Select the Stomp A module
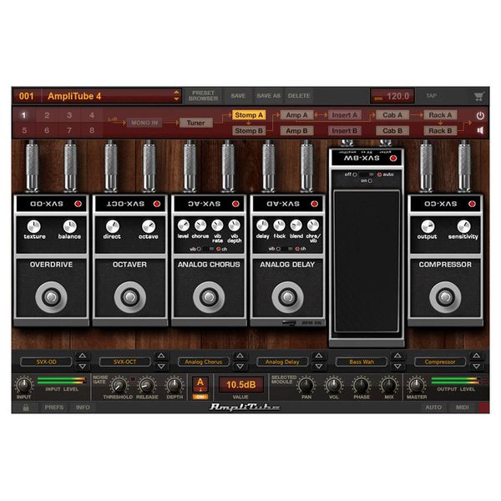The width and height of the screenshot is (501, 501). (249, 115)
